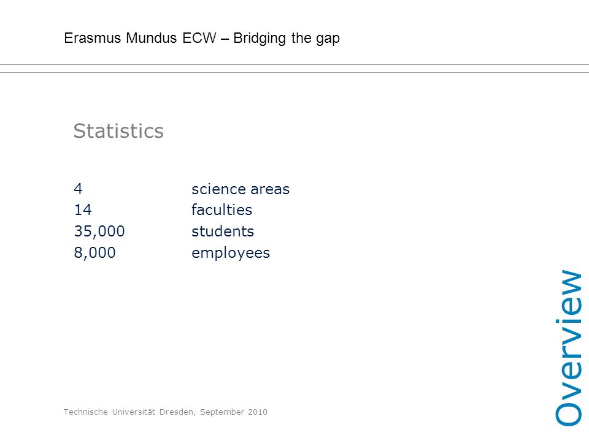This screenshot has width=589, height=441.
Task: Click the lower horizontal divider line
Action: (x=294, y=72)
